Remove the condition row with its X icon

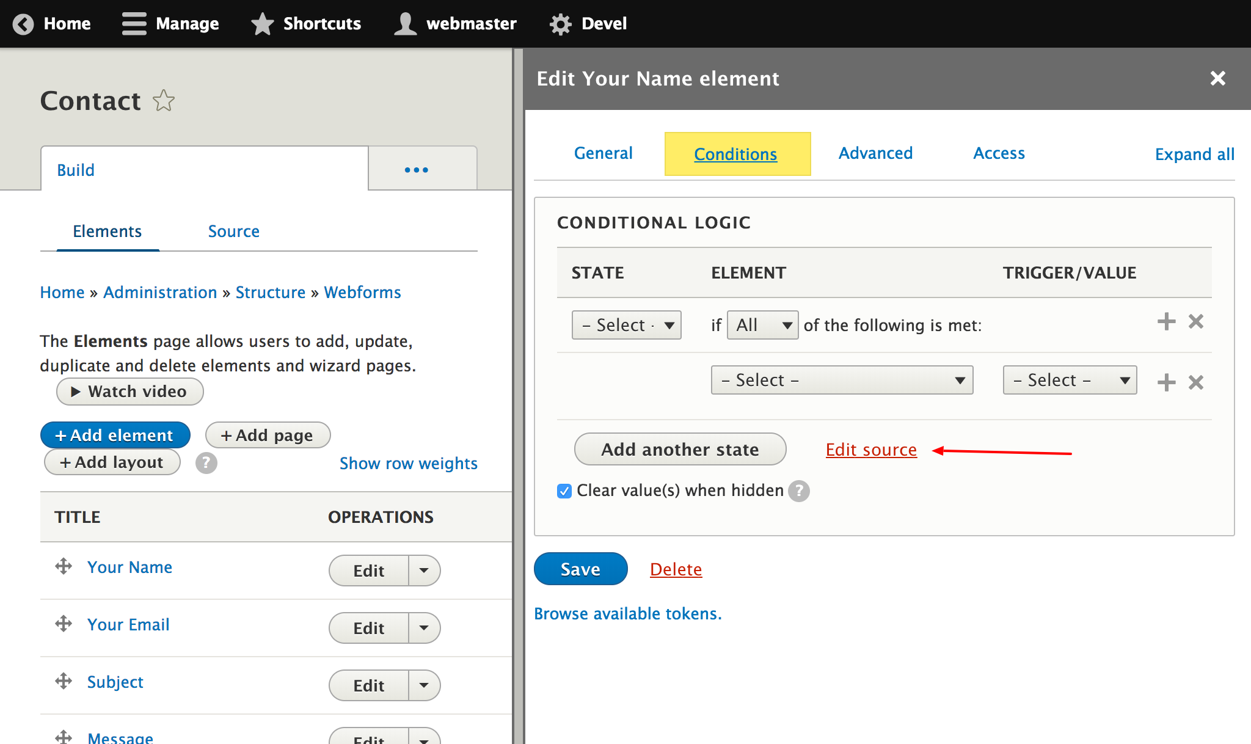[1195, 382]
